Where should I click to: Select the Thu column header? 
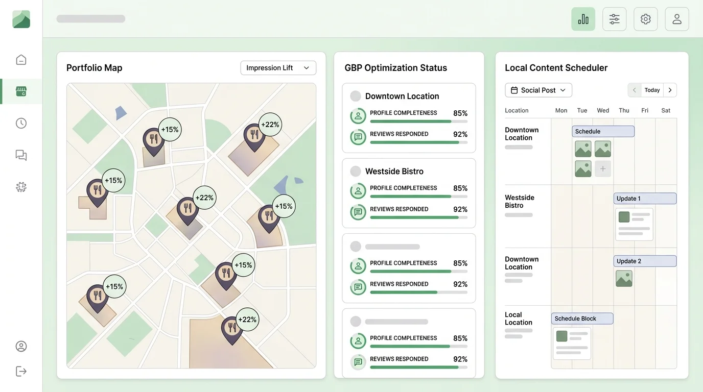pyautogui.click(x=624, y=110)
